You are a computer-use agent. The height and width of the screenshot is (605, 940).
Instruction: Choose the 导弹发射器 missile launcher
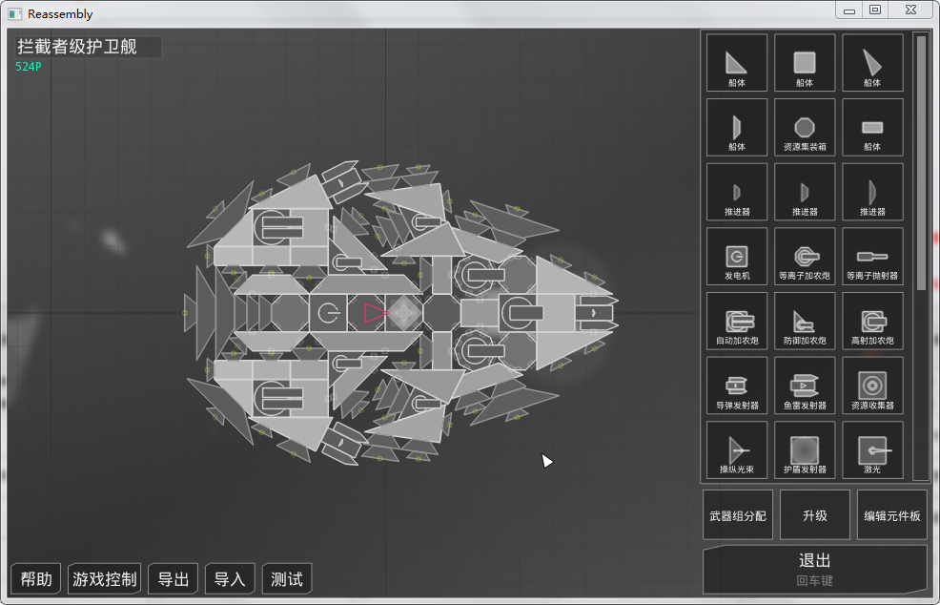[737, 386]
